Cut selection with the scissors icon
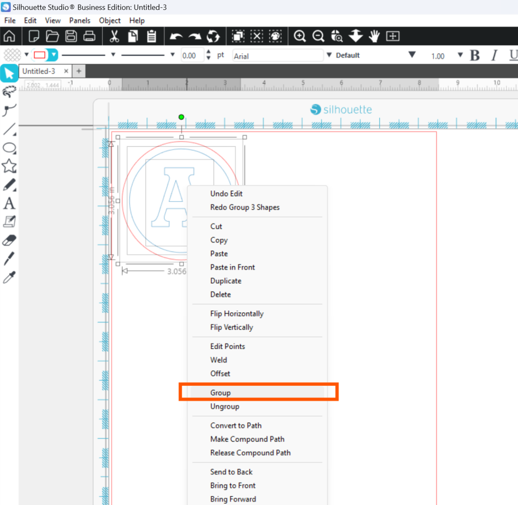The height and width of the screenshot is (505, 518). [114, 36]
